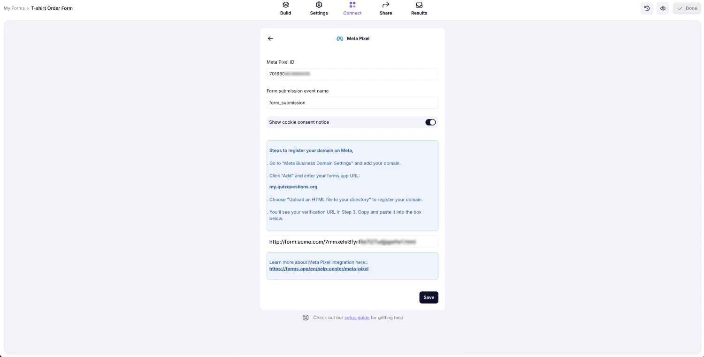This screenshot has width=704, height=357.
Task: Open the setup guide link
Action: pyautogui.click(x=357, y=317)
